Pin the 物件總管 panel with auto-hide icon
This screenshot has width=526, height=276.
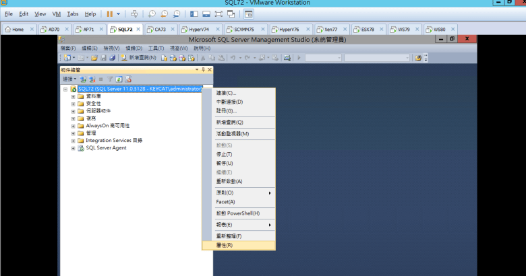(203, 69)
